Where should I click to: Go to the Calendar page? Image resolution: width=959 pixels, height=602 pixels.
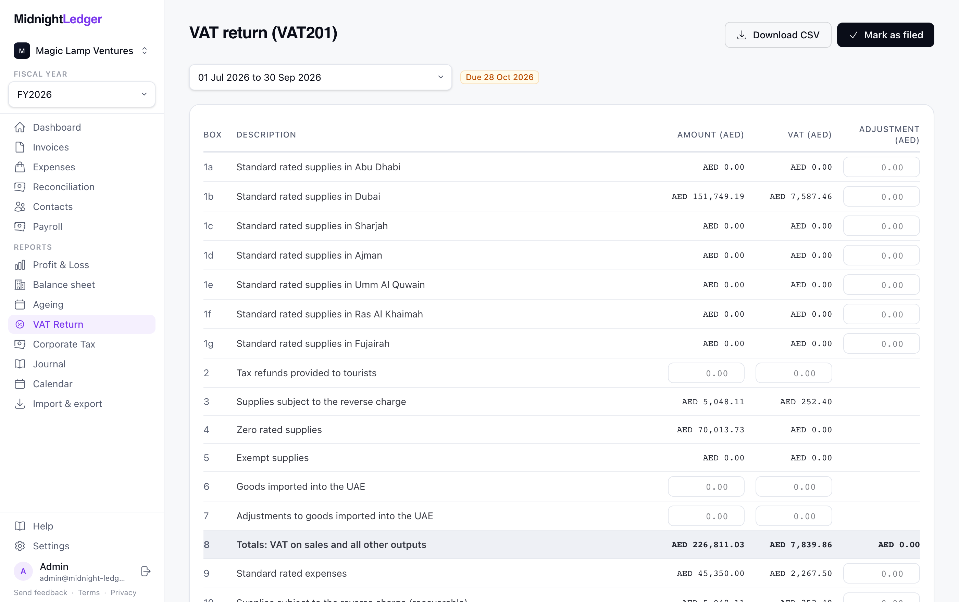click(x=82, y=384)
